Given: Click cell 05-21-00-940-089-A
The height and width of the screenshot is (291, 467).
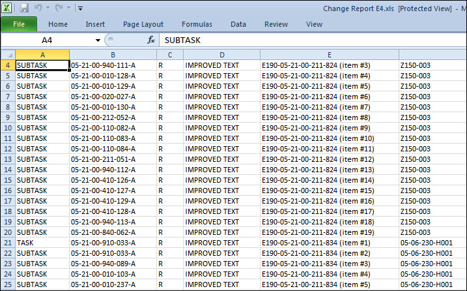Looking at the screenshot, I should click(113, 264).
